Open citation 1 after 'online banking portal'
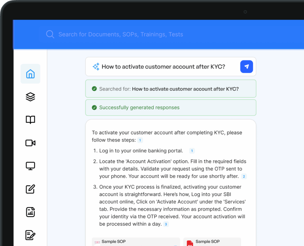304x246 pixels. 192,151
